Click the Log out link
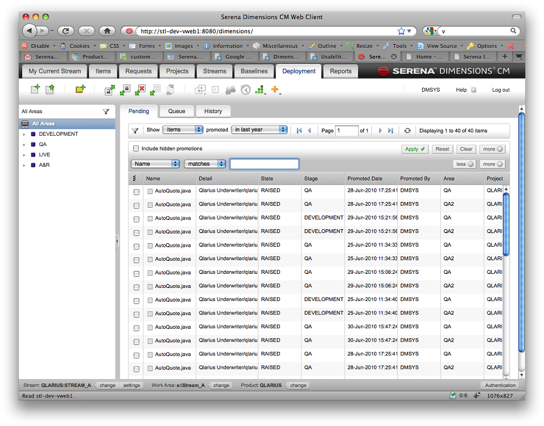This screenshot has height=426, width=544. [x=500, y=90]
